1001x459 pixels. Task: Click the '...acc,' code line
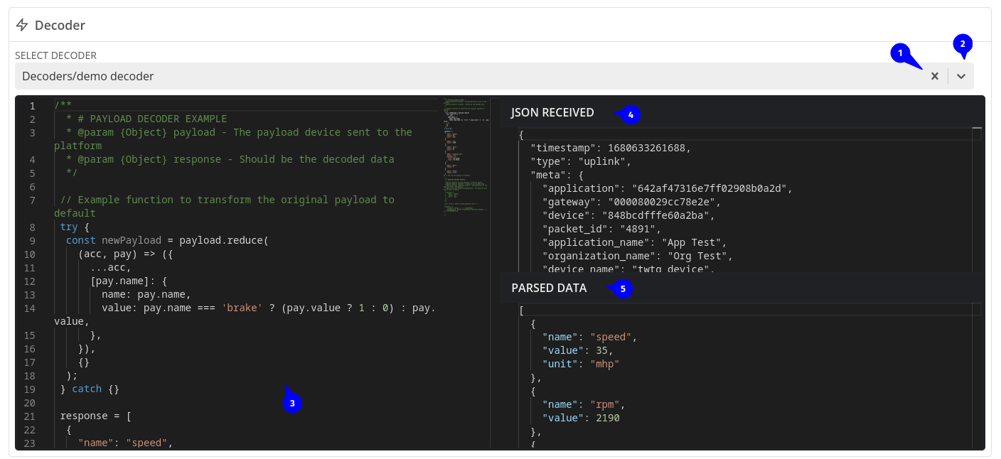pos(110,268)
